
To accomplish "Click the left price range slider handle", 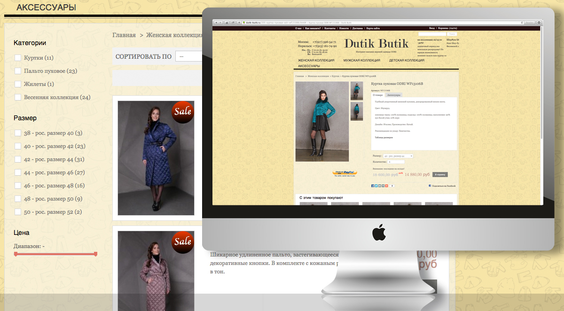I will pos(16,254).
